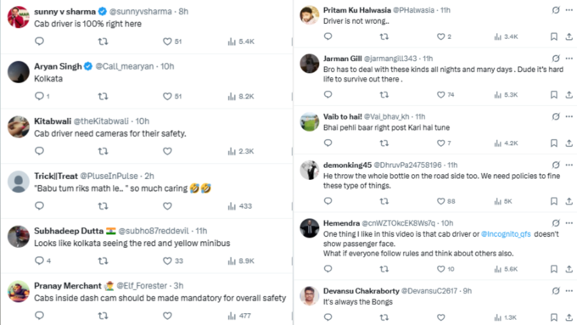The height and width of the screenshot is (325, 577).
Task: Reply to Kitabwali's tweet about cameras
Action: point(39,151)
